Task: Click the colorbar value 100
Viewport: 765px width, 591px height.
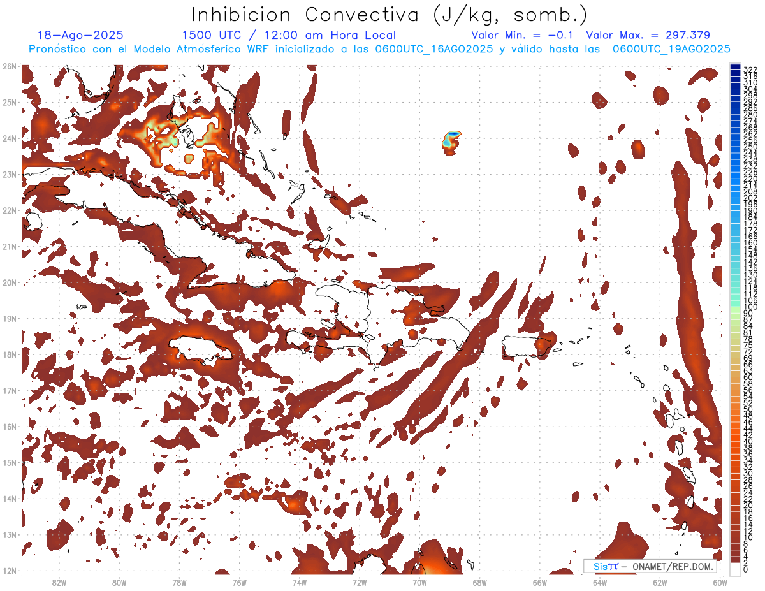Action: [x=750, y=307]
